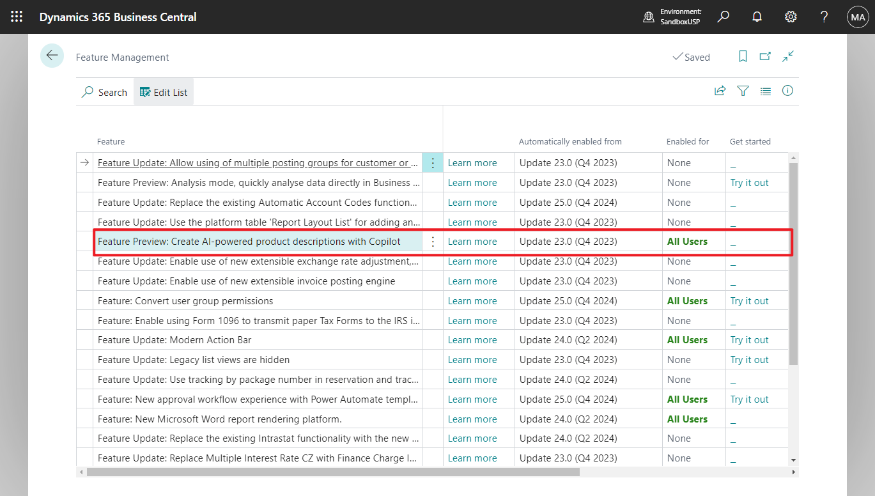The image size is (875, 496).
Task: Open Help with the question mark icon
Action: [824, 17]
